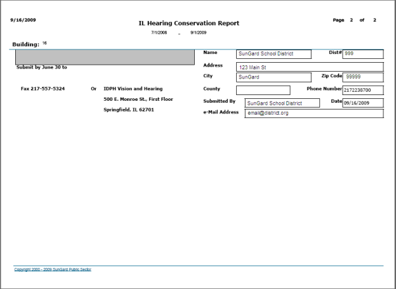Viewport: 396px width, 289px height.
Task: Click the Name field containing SunGard School District
Action: tap(273, 55)
